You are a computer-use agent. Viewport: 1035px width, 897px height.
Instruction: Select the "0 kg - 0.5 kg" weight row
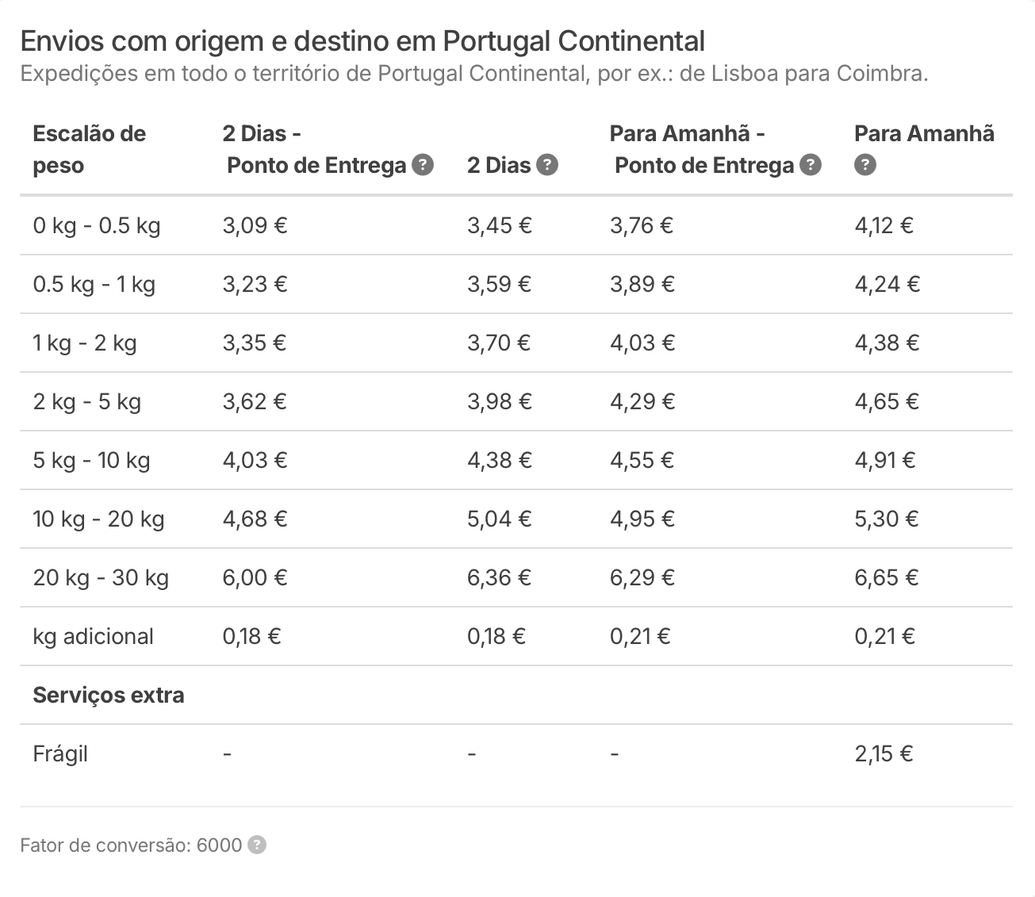coord(97,226)
